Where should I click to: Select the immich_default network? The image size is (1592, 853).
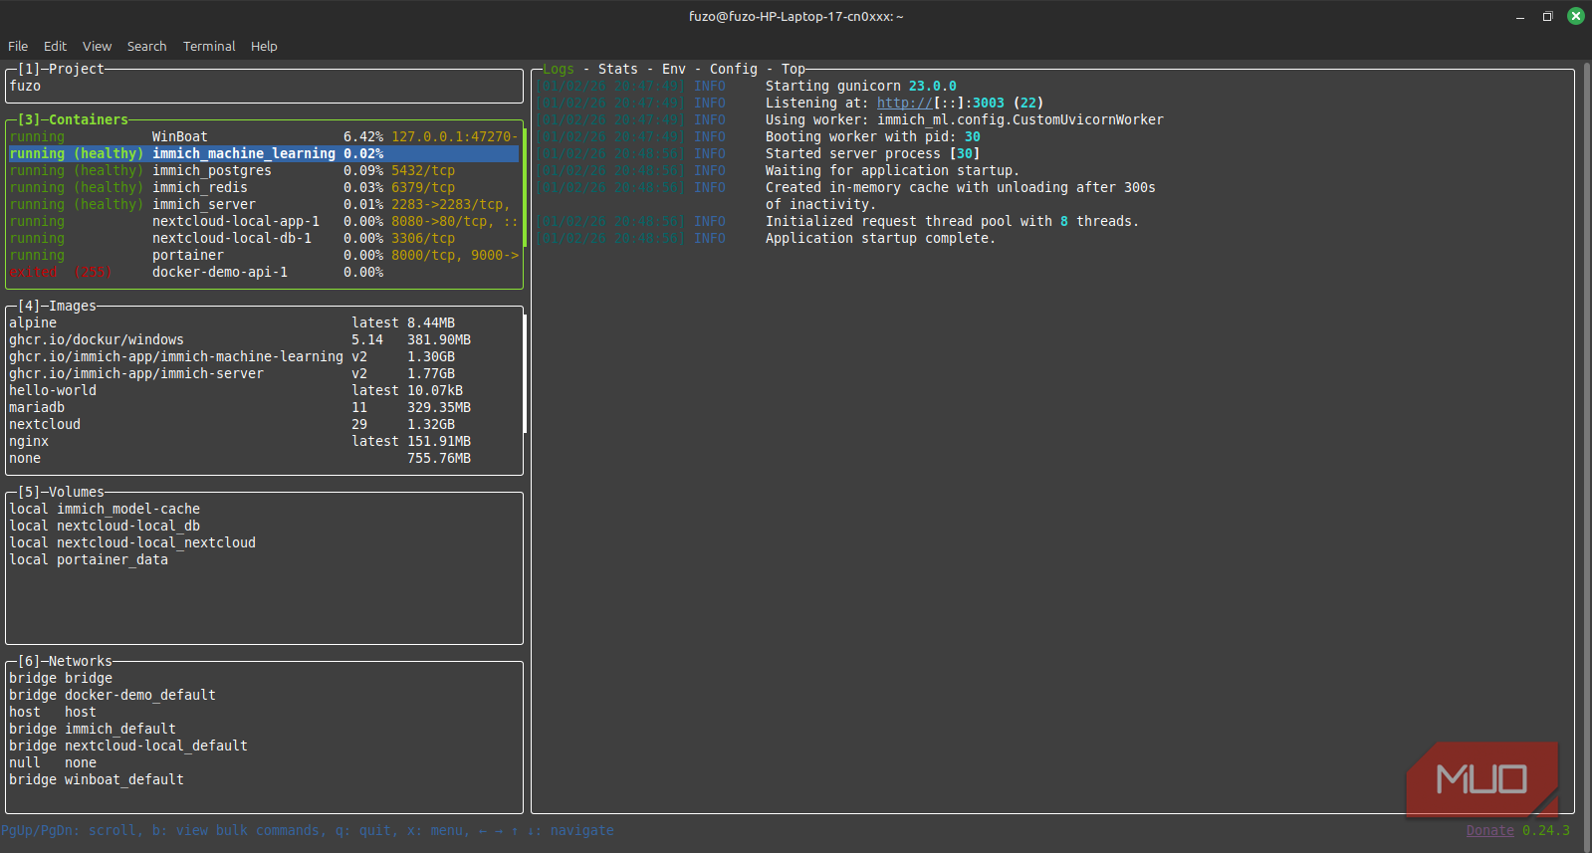264,729
